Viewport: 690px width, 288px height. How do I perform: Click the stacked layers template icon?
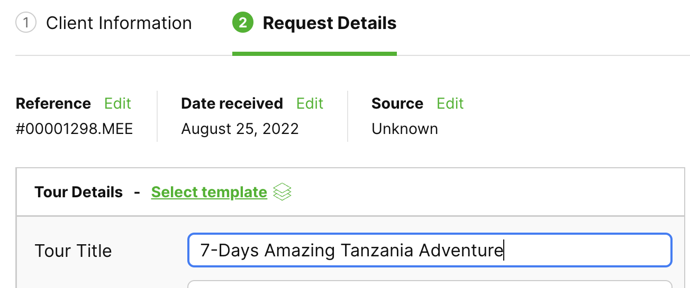(282, 192)
